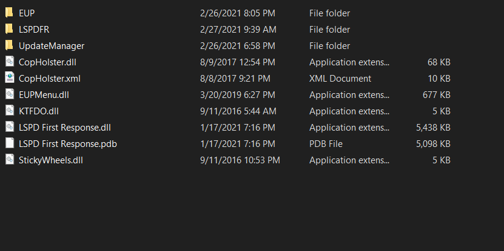
Task: Click the LSPD First Response.pdb file name
Action: pos(68,144)
